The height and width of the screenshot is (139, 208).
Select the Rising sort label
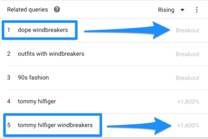[x=166, y=10]
